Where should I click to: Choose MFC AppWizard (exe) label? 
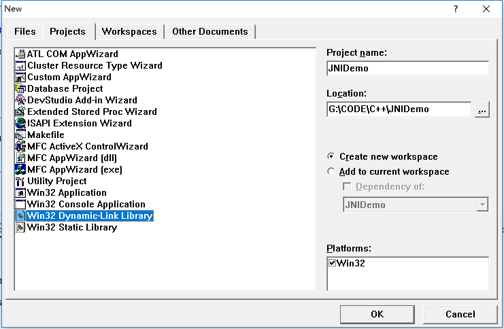75,170
